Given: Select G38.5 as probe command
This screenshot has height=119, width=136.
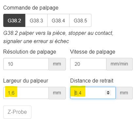Looking at the screenshot, I should click(80, 20).
